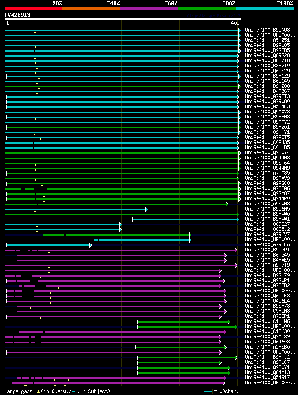
Task: Select the UniRef100_B6T345 label
Action: tap(267, 255)
